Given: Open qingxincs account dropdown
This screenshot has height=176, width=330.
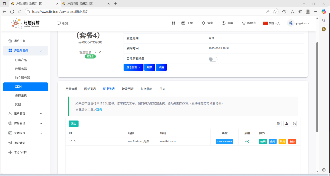Looking at the screenshot, I should point(298,23).
